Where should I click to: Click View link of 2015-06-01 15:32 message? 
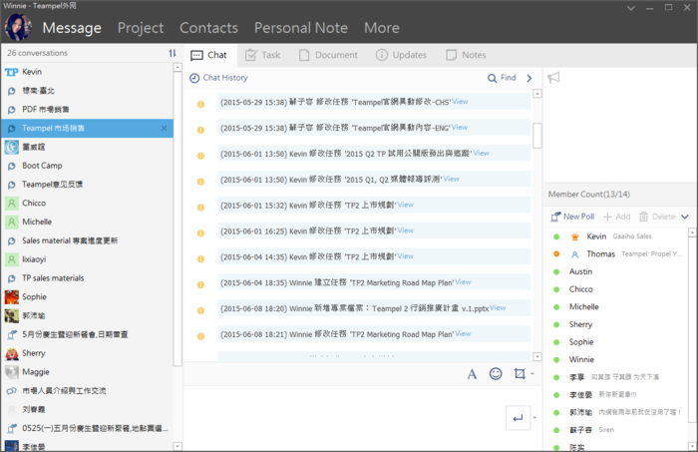(406, 205)
